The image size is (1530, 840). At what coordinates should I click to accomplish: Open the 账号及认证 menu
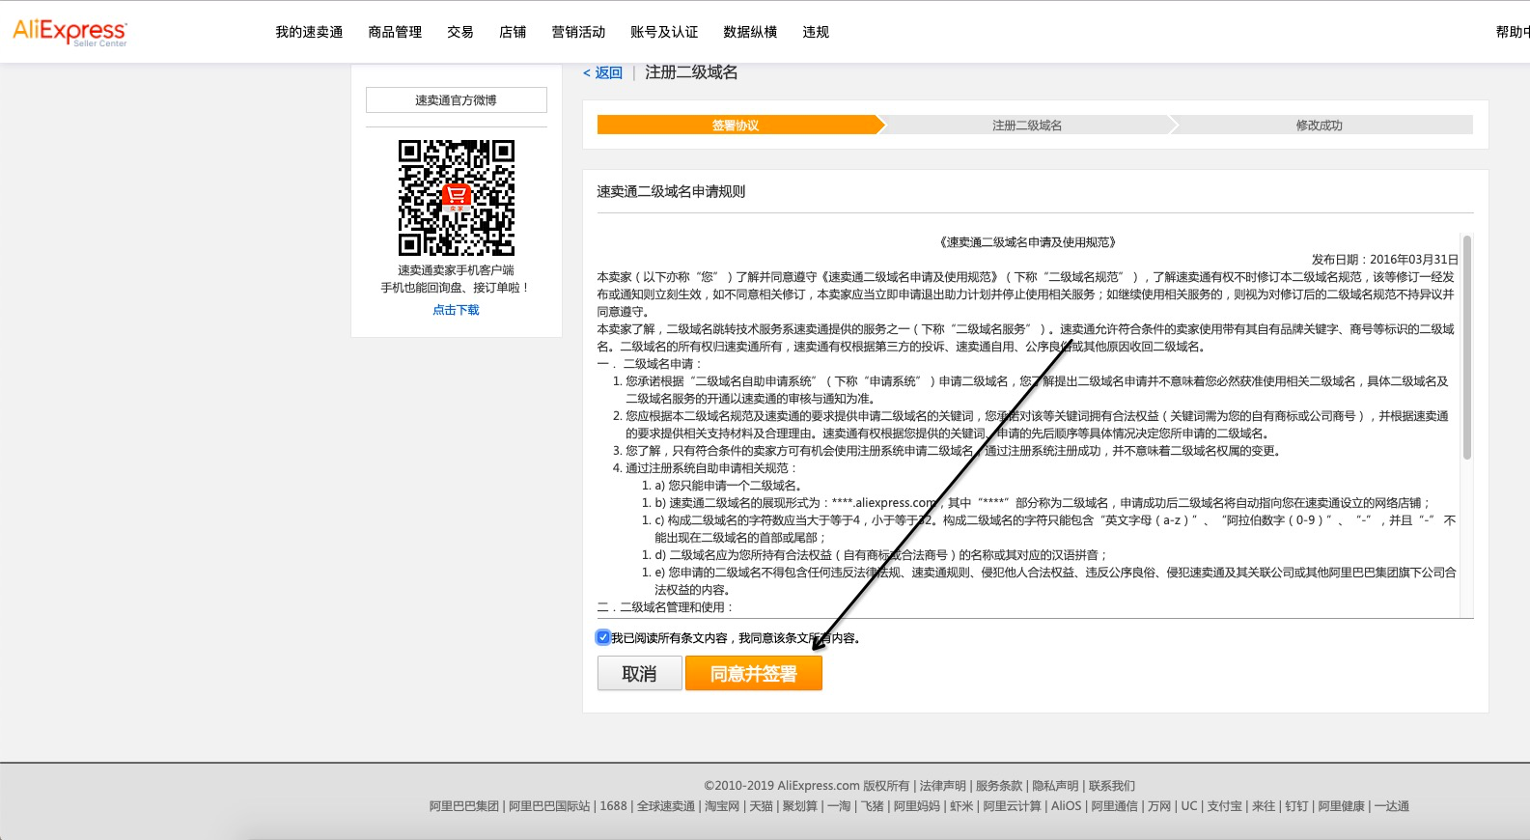664,32
